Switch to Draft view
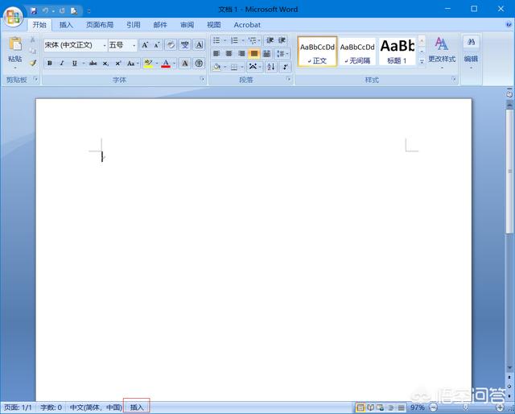 coord(401,408)
